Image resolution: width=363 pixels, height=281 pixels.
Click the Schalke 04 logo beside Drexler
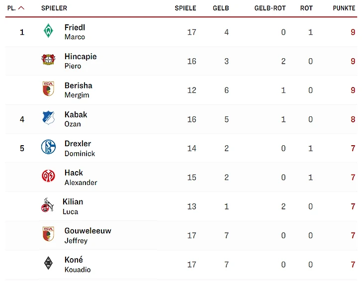tap(48, 147)
